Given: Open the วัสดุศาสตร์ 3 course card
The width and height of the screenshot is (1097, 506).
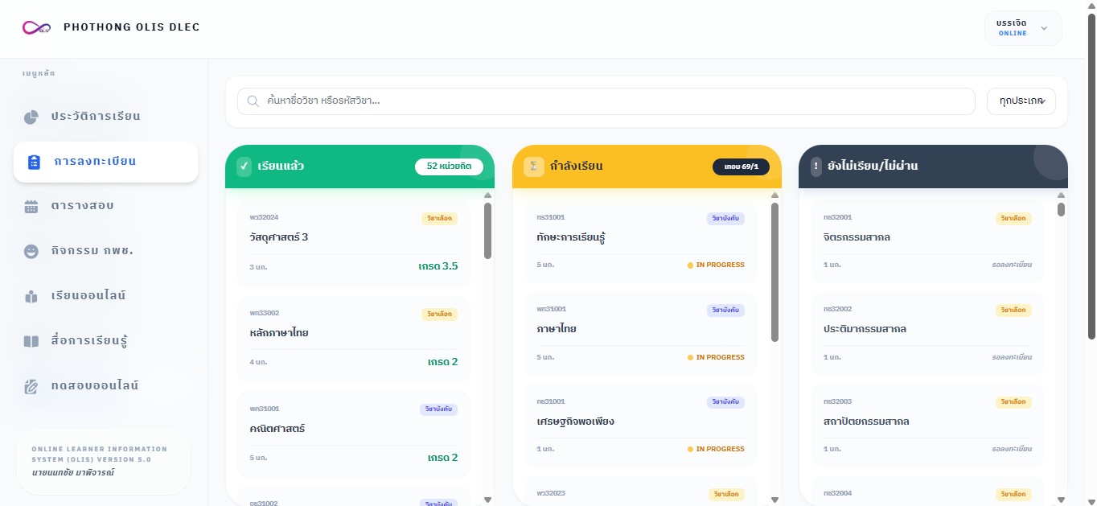Looking at the screenshot, I should coord(354,244).
